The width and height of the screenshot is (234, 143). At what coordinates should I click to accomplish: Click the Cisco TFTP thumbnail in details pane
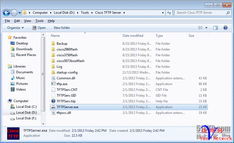pyautogui.click(x=13, y=133)
